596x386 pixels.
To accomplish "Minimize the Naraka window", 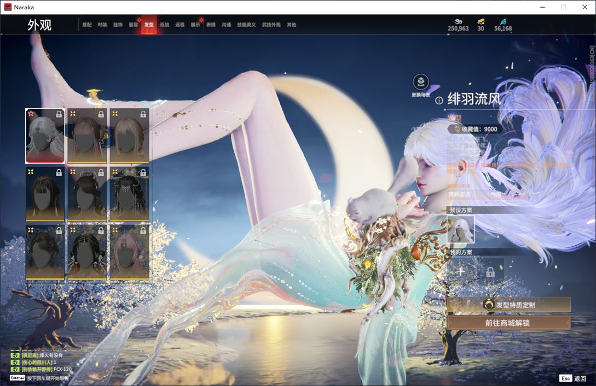I will pyautogui.click(x=543, y=7).
